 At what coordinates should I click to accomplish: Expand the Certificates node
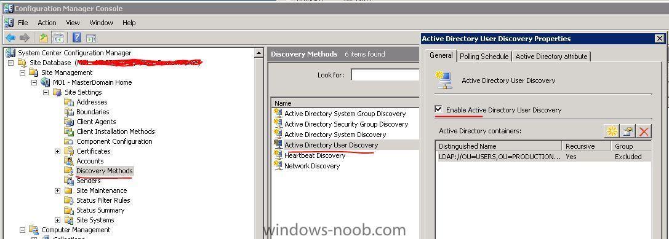pyautogui.click(x=58, y=151)
